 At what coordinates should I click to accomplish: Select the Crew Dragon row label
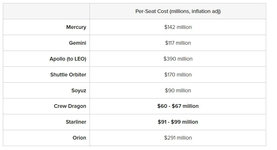point(70,106)
